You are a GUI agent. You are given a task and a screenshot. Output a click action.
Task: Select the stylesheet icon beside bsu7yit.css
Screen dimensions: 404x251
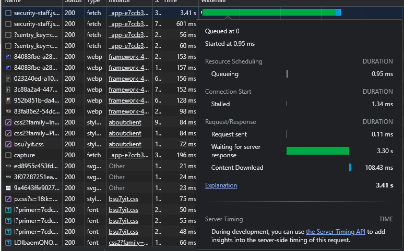8,144
